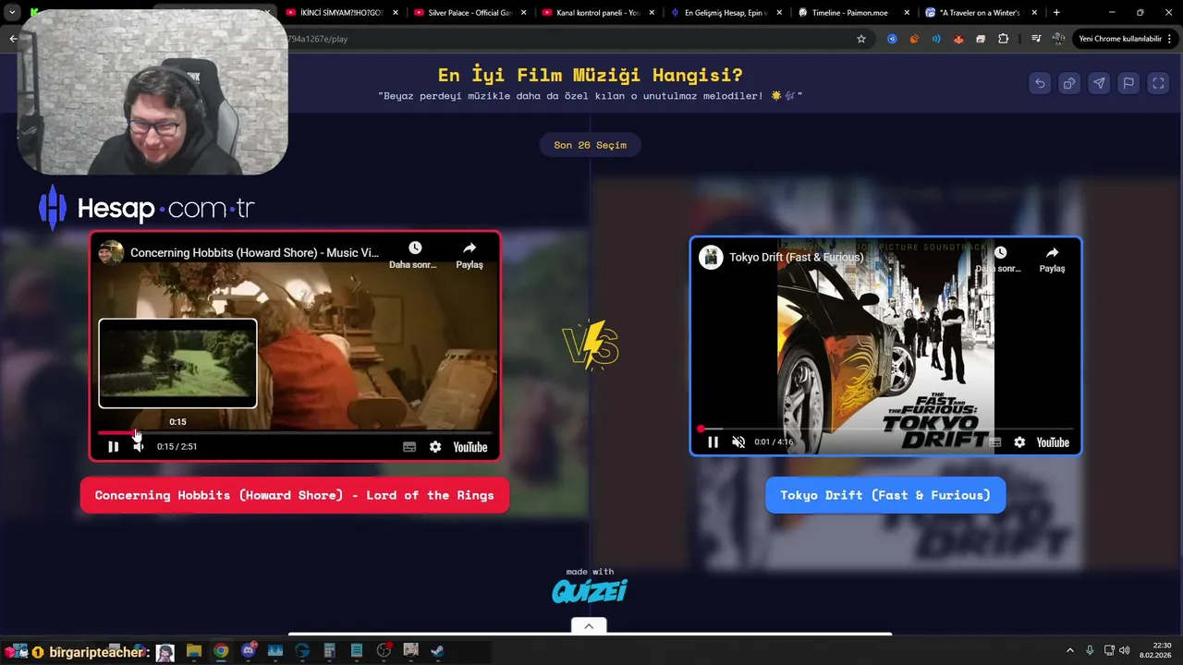Click the Chrome back arrow
1183x665 pixels.
(x=13, y=39)
